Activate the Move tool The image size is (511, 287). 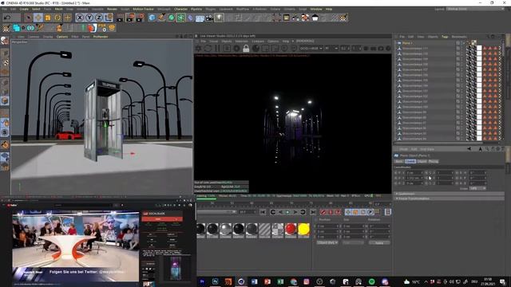click(38, 18)
